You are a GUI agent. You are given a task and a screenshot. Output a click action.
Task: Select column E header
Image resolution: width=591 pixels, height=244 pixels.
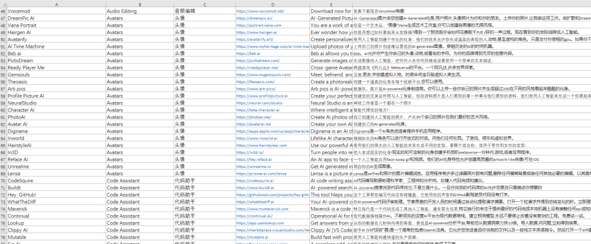click(331, 4)
